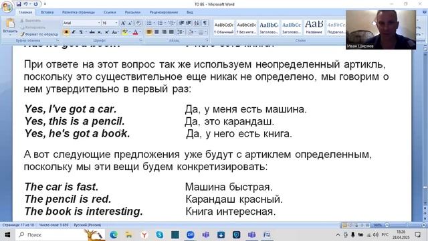Clear formatting with the eraser icon
428x241 pixels.
[x=138, y=23]
